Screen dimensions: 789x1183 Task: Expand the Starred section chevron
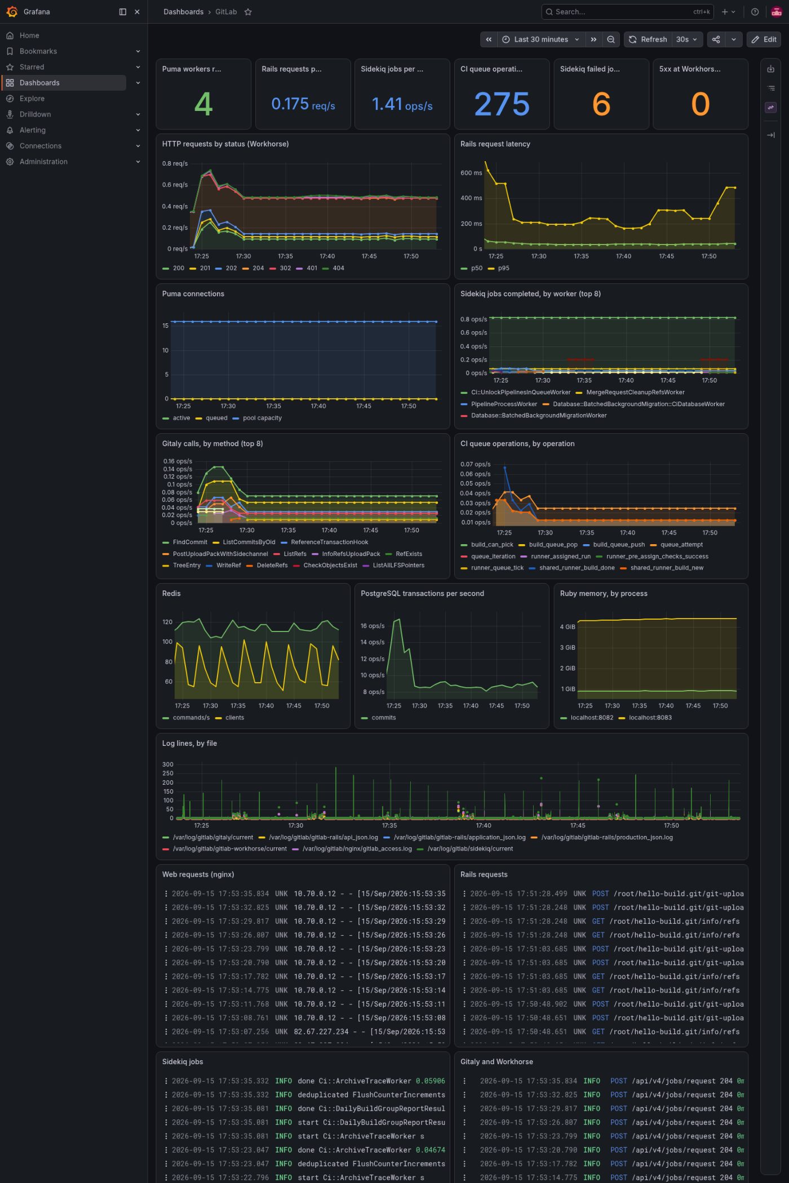click(x=138, y=67)
